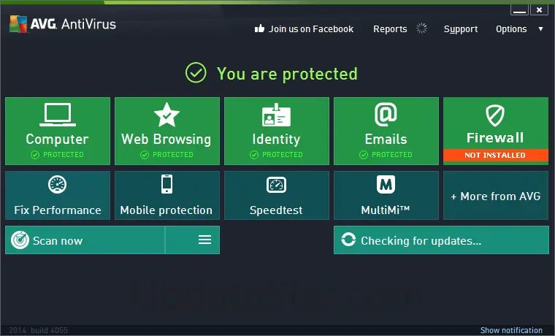Image resolution: width=555 pixels, height=336 pixels.
Task: Click the 2014 build 4055 version text
Action: [38, 330]
